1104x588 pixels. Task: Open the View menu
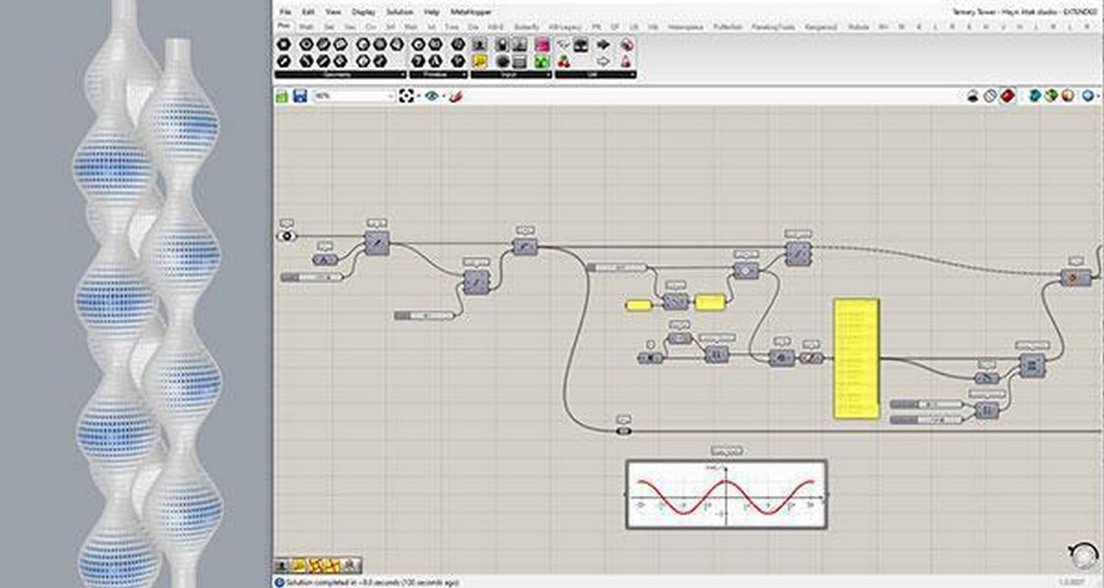(333, 12)
